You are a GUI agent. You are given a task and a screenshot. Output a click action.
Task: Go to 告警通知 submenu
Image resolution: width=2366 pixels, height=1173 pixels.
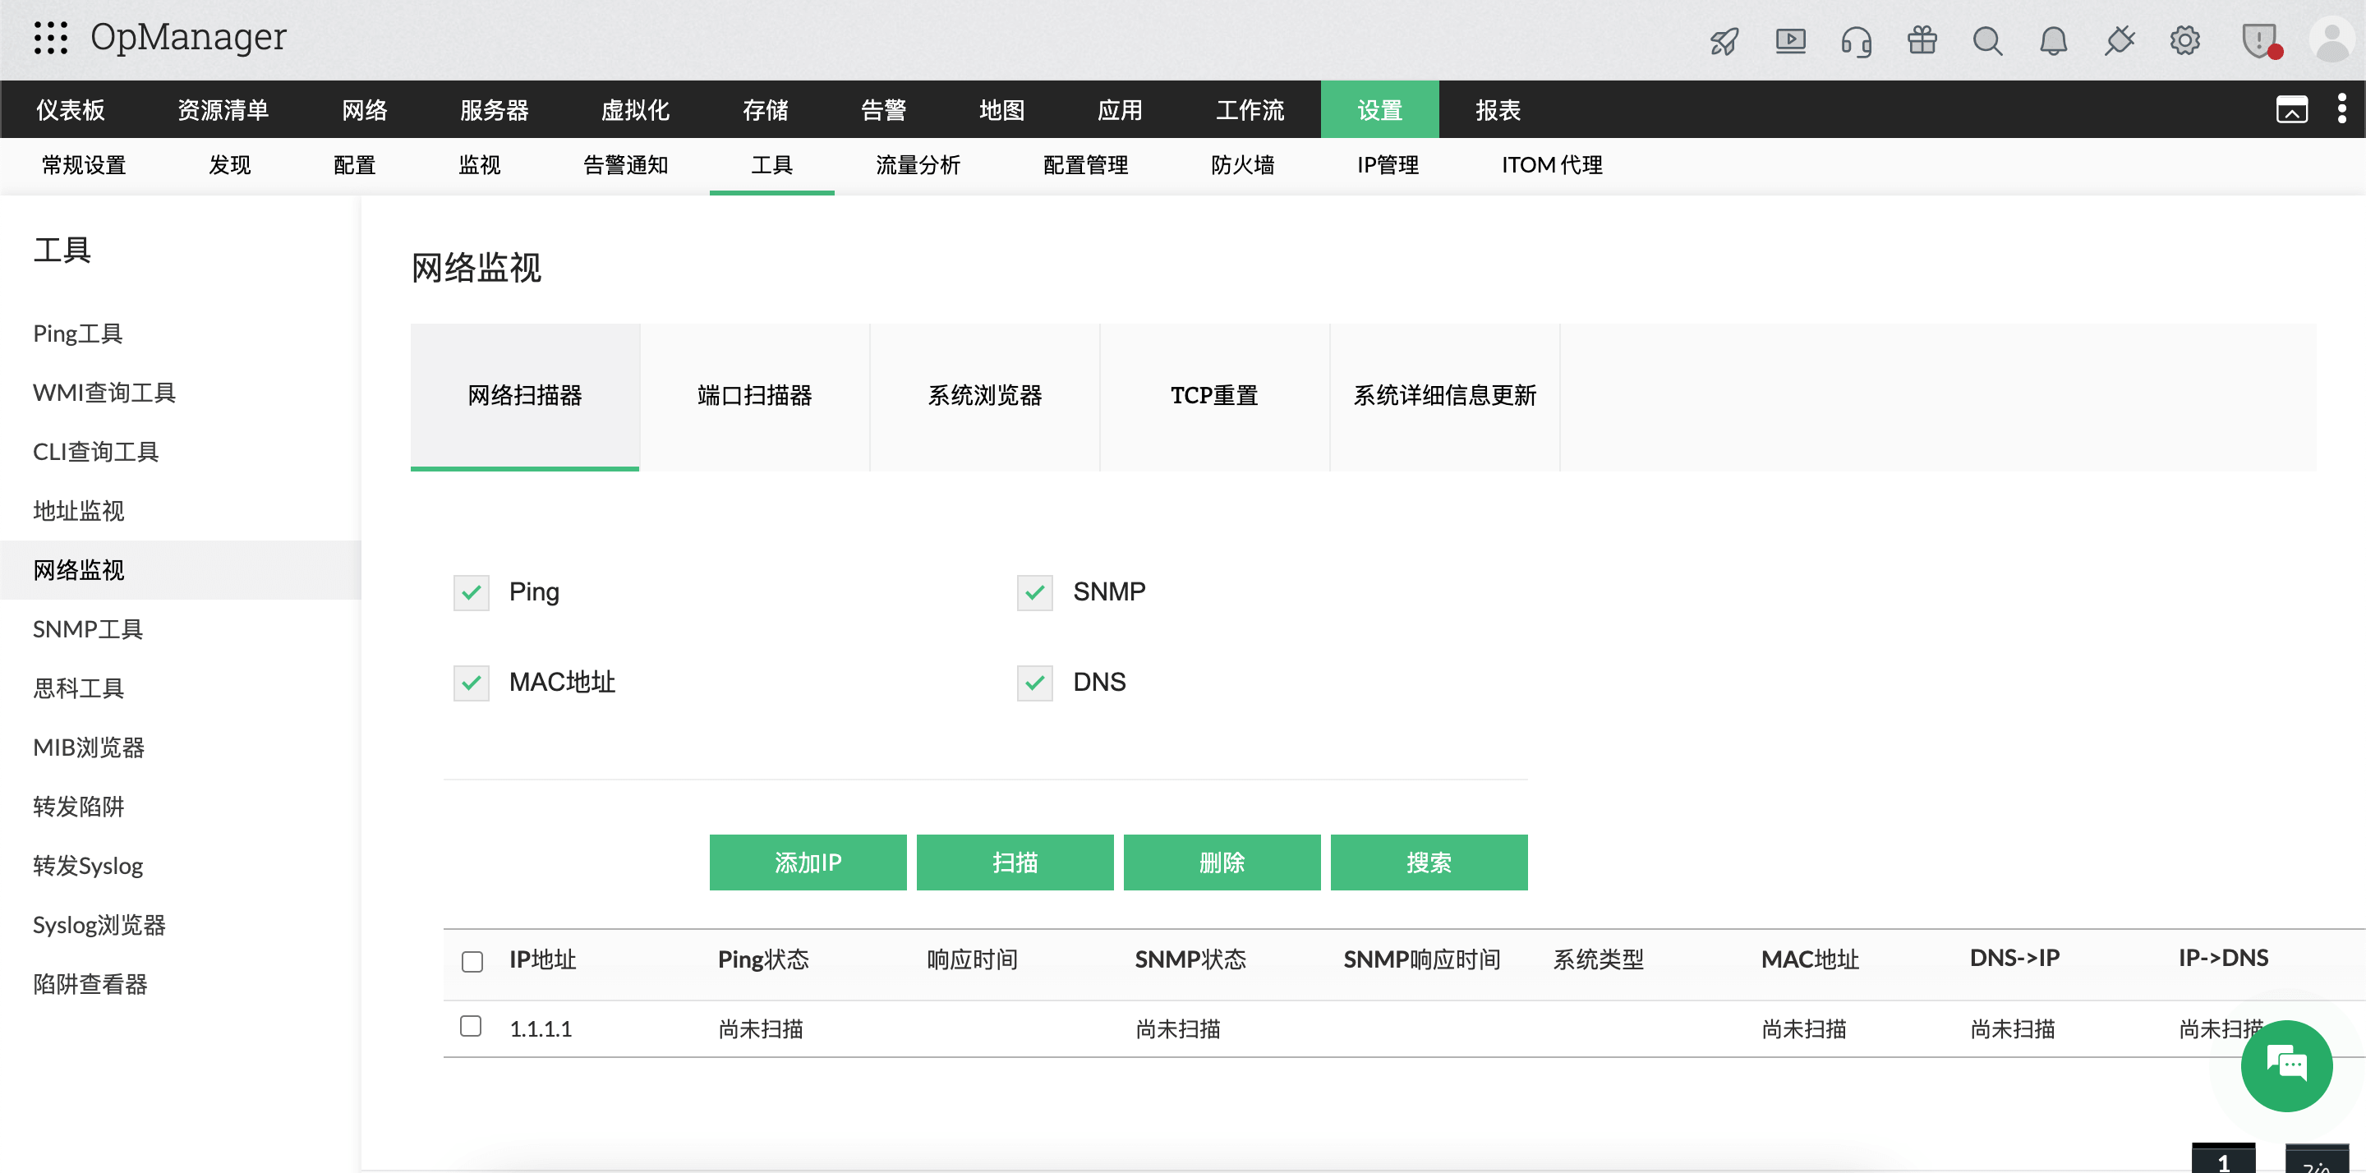[625, 165]
